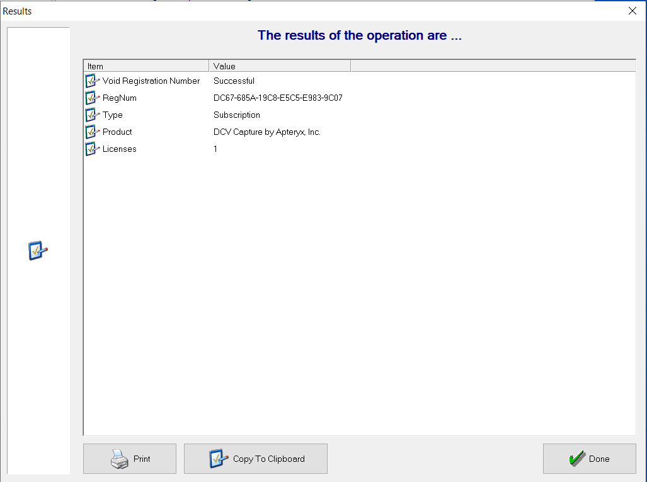This screenshot has height=482, width=647.
Task: Sort by the Value column header
Action: pos(280,66)
